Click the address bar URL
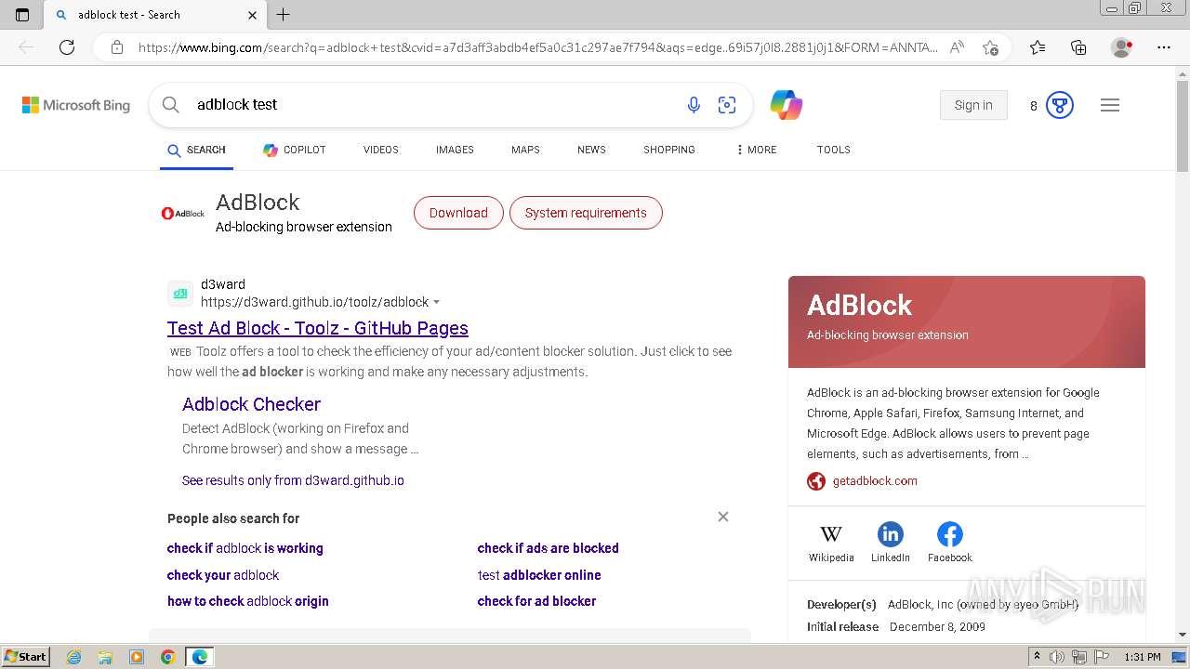The image size is (1190, 669). (x=538, y=47)
